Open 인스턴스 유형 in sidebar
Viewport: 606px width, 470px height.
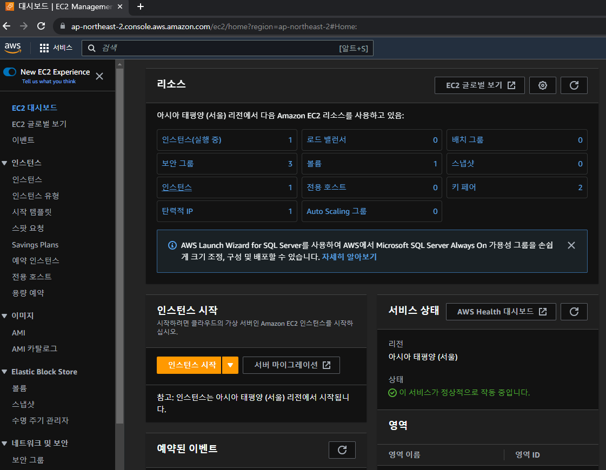36,196
